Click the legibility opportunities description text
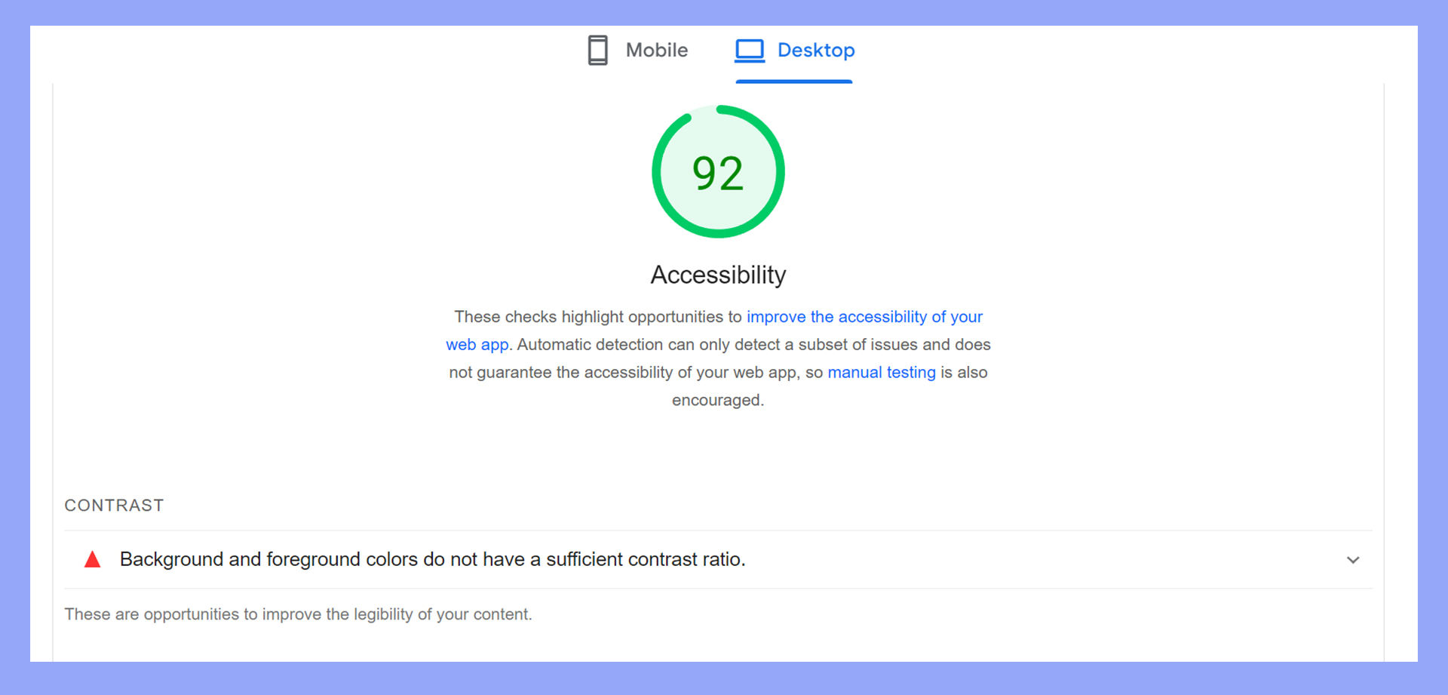The width and height of the screenshot is (1448, 695). [298, 614]
